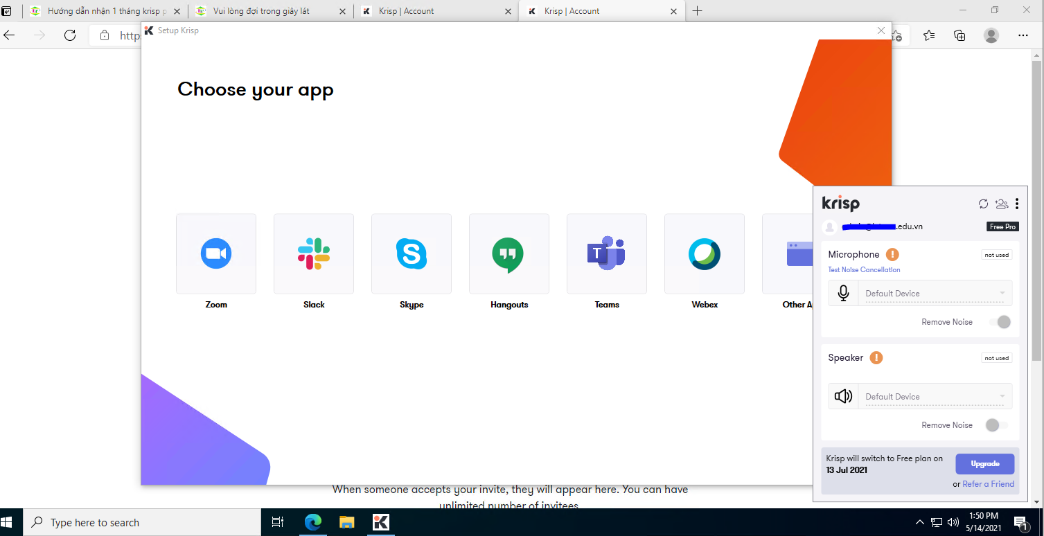The width and height of the screenshot is (1044, 536).
Task: Choose the Slack app icon
Action: (x=314, y=253)
